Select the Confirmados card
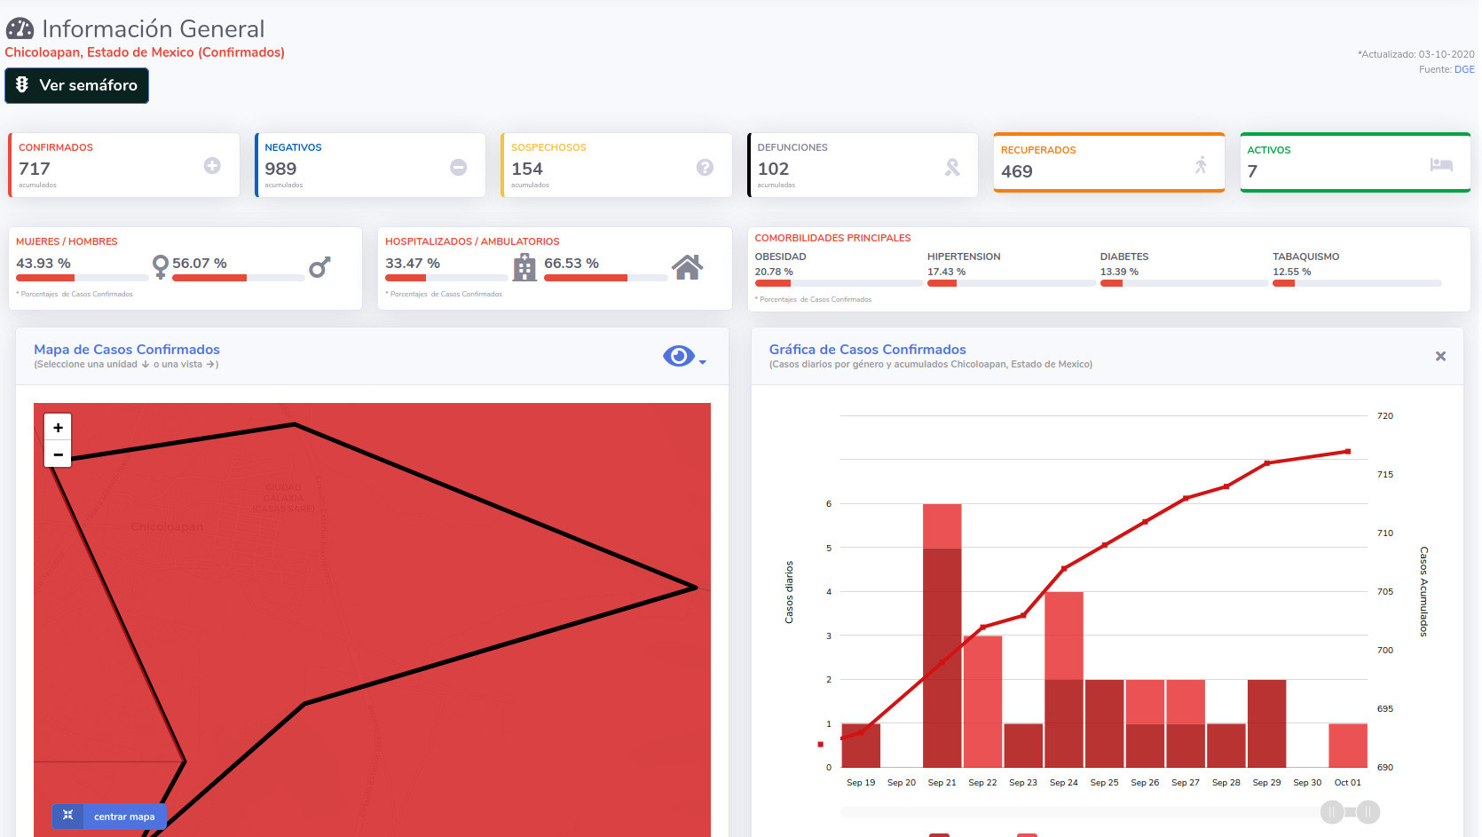This screenshot has height=837, width=1482. click(124, 165)
